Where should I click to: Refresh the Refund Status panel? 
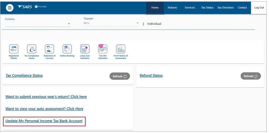point(251,76)
